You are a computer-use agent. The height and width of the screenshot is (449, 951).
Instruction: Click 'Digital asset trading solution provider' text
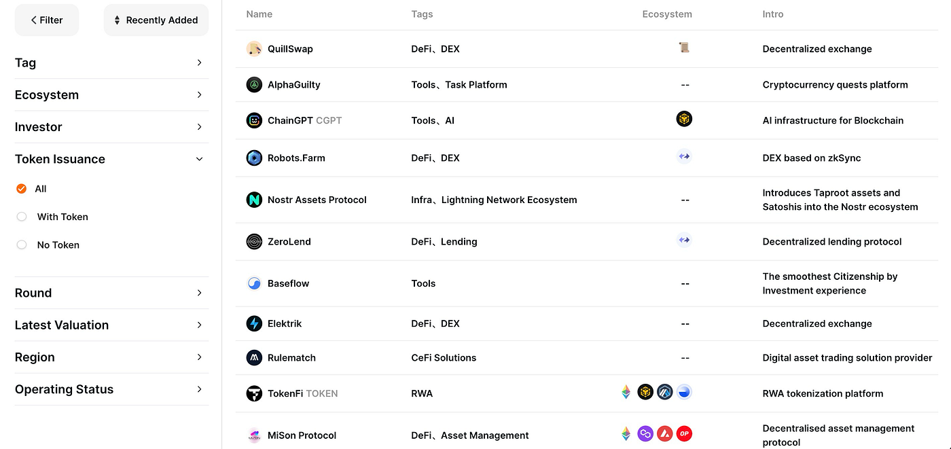pyautogui.click(x=847, y=357)
